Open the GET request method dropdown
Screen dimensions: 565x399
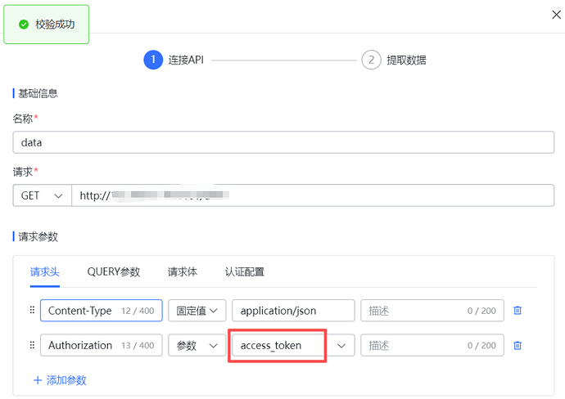[42, 195]
